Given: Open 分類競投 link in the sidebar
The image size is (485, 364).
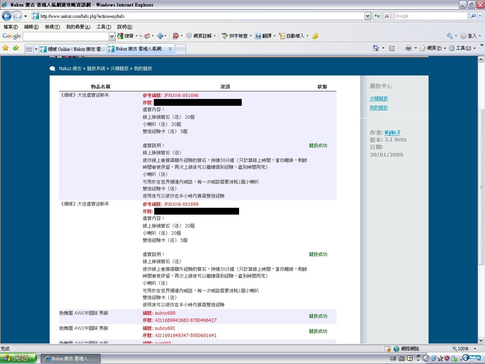Looking at the screenshot, I should tap(379, 99).
